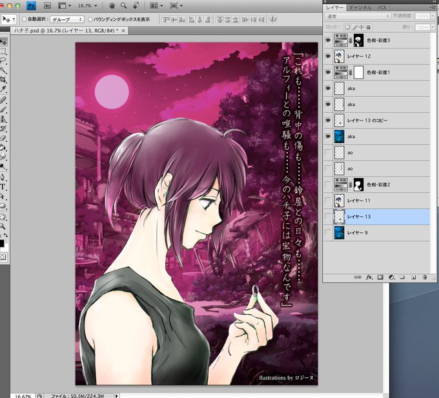Select the Path Selection tool

coord(3,196)
